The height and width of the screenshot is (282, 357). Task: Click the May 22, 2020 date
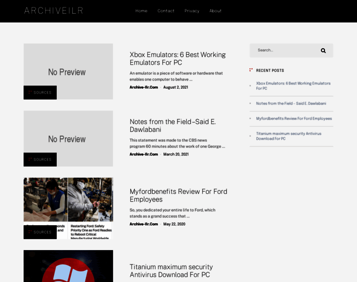click(x=174, y=224)
